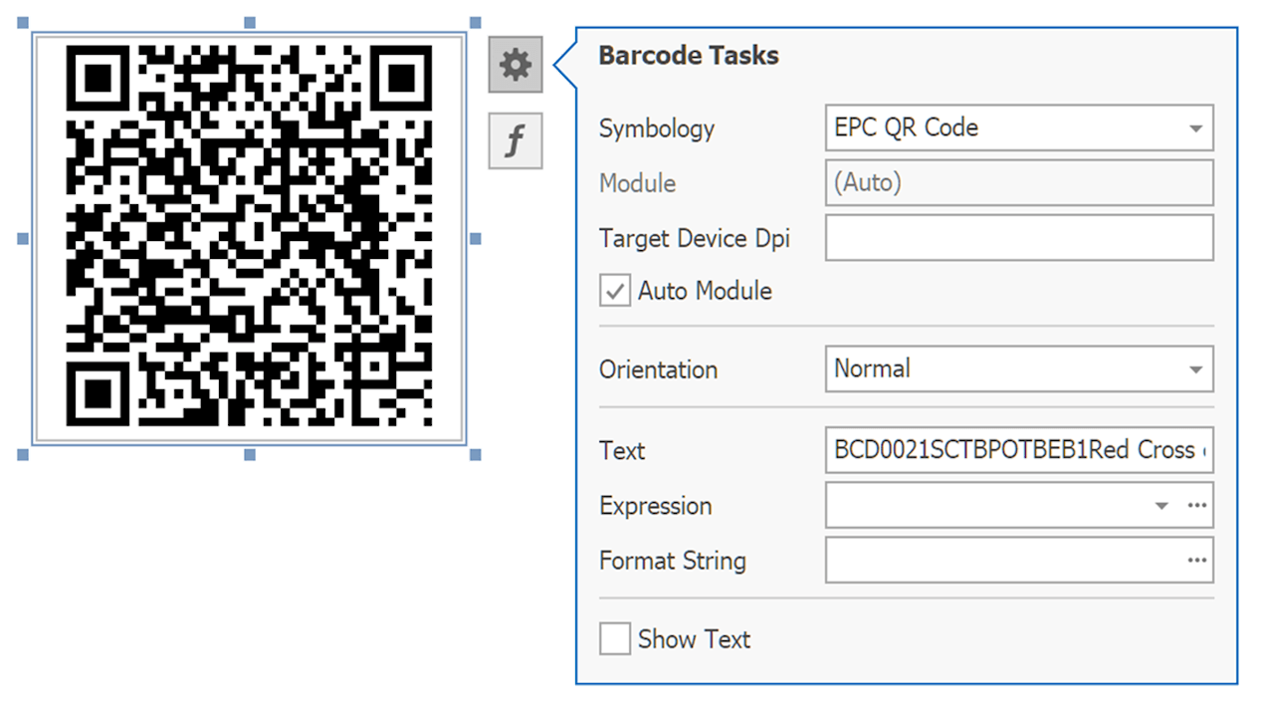This screenshot has height=717, width=1262.
Task: Click the left-middle resize handle
Action: (24, 238)
